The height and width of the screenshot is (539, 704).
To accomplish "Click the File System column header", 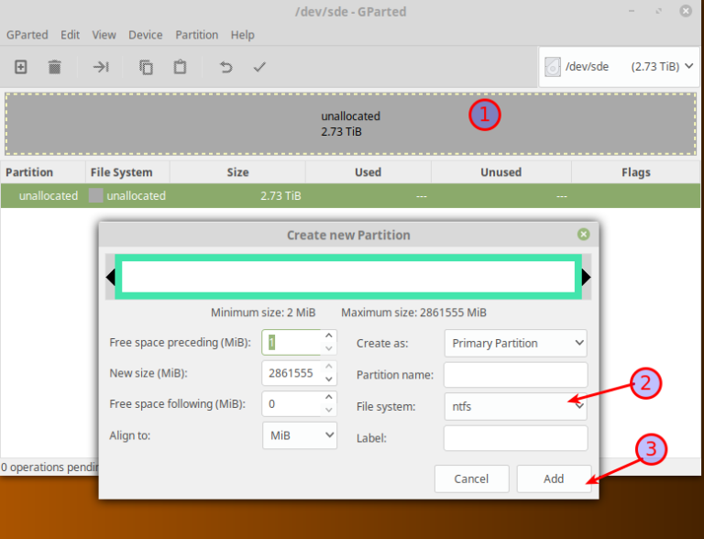I will [x=127, y=172].
